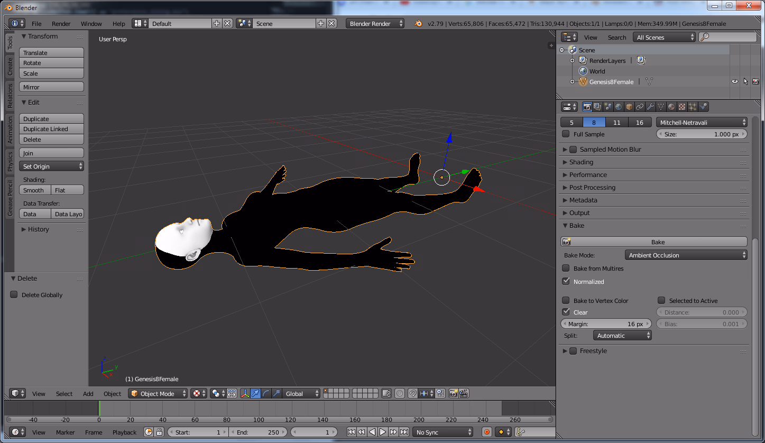This screenshot has width=765, height=443.
Task: Open the Object Mode selector dropdown
Action: pyautogui.click(x=158, y=393)
